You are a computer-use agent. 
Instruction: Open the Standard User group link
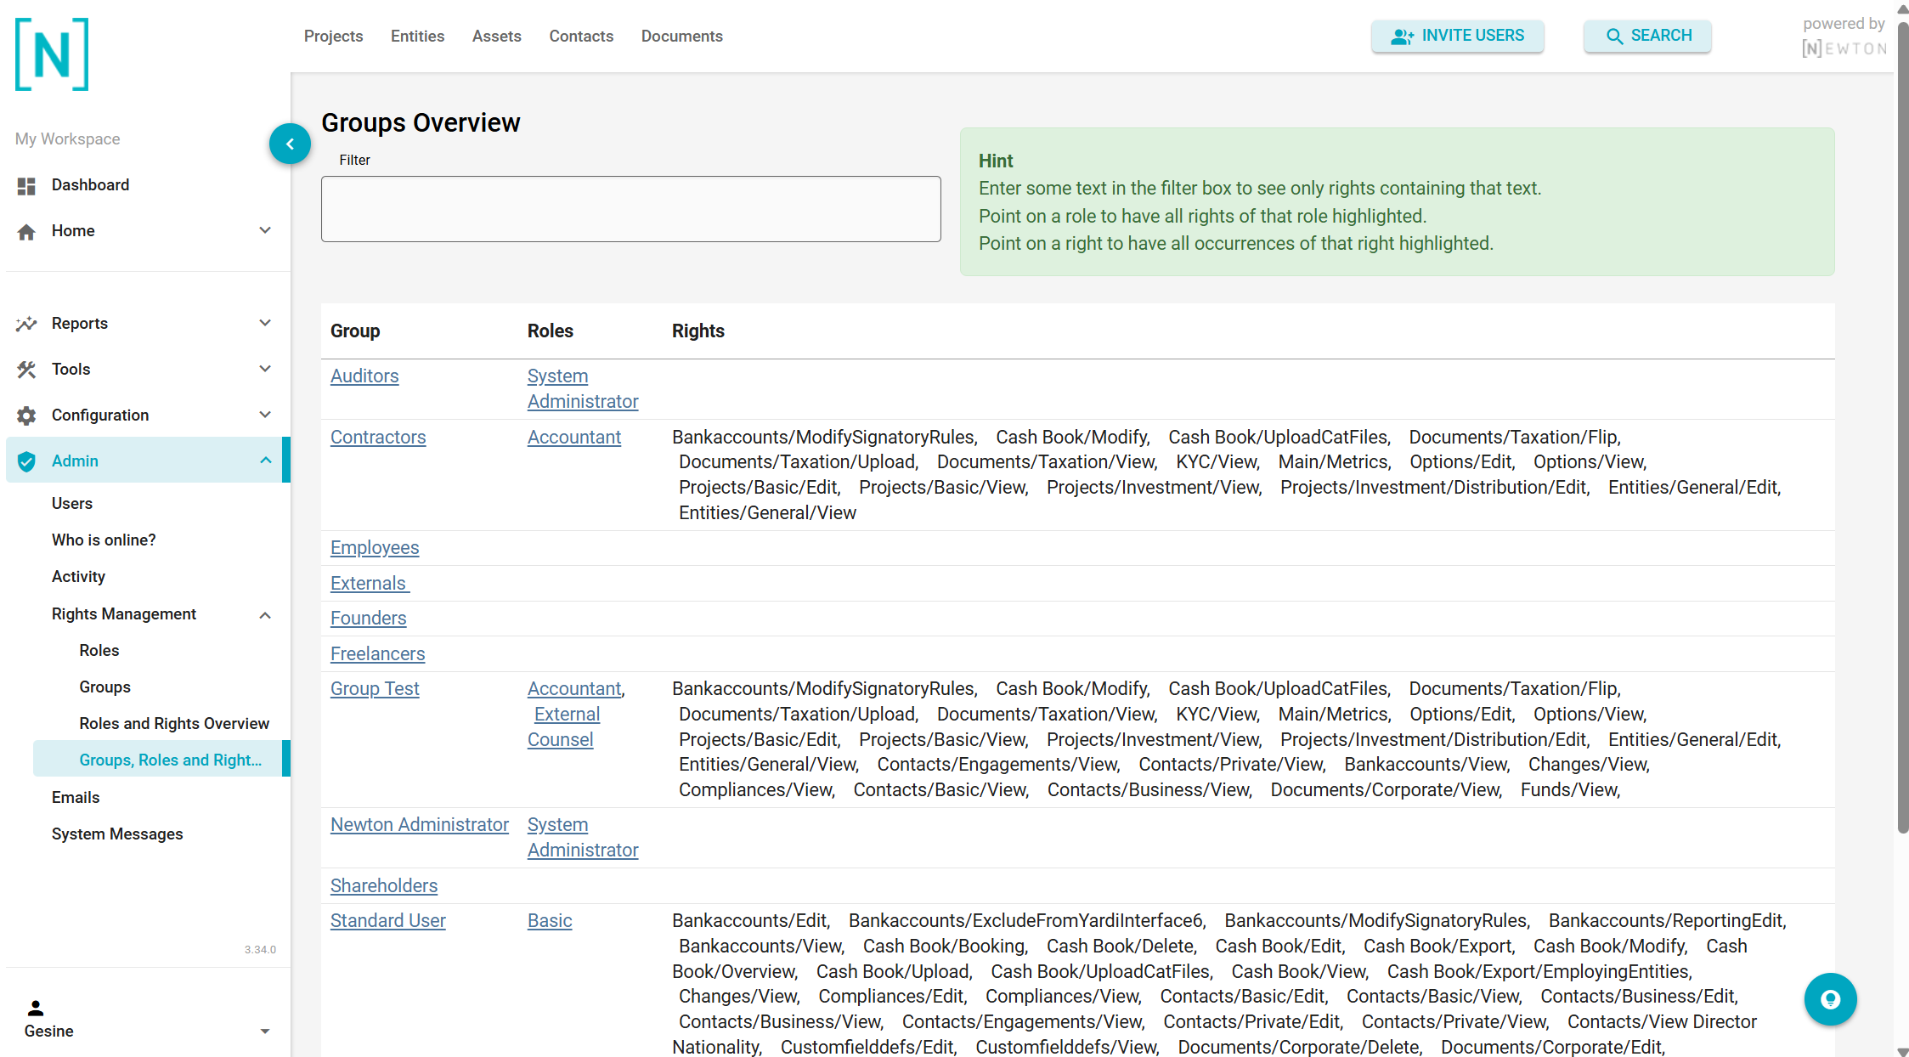388,920
